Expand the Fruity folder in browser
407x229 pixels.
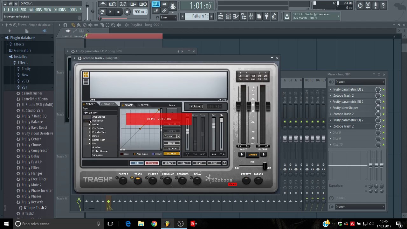coord(26,69)
